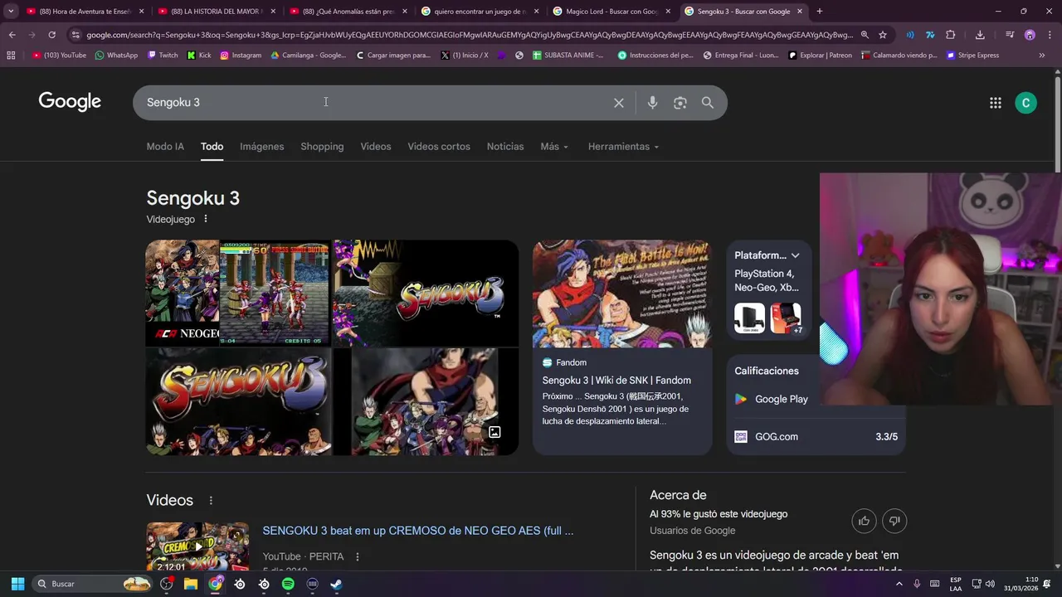
Task: Open tab search chevron in Chrome
Action: 11,12
